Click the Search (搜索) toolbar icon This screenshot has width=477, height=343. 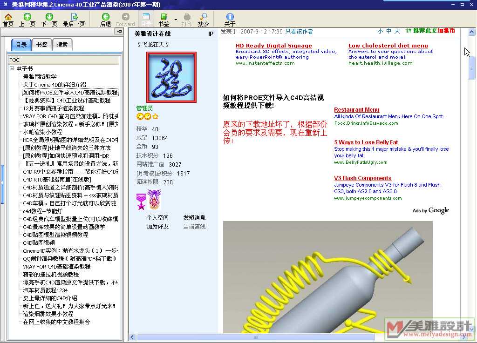pyautogui.click(x=203, y=20)
